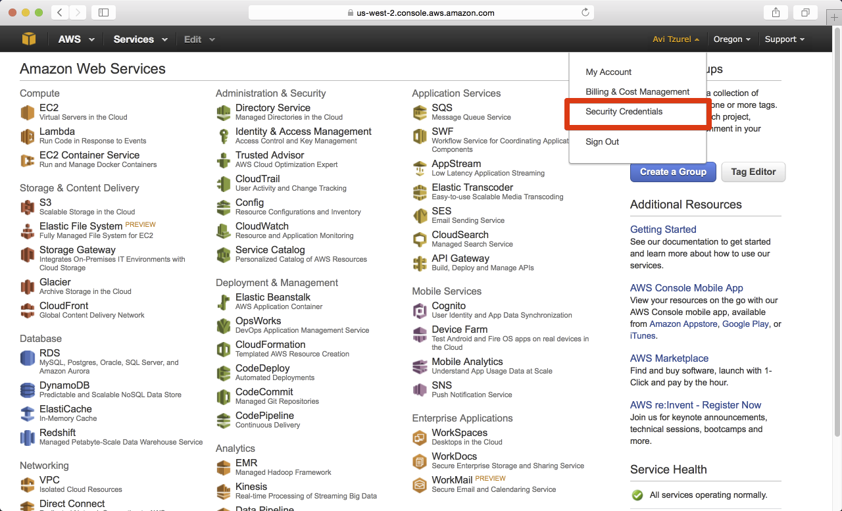
Task: Visit the AWS Marketplace link
Action: (669, 358)
